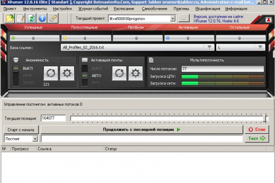Viewport: 275px width, 183px height.
Task: Click the empty field beside Постинг dropdown
Action: pyautogui.click(x=142, y=139)
